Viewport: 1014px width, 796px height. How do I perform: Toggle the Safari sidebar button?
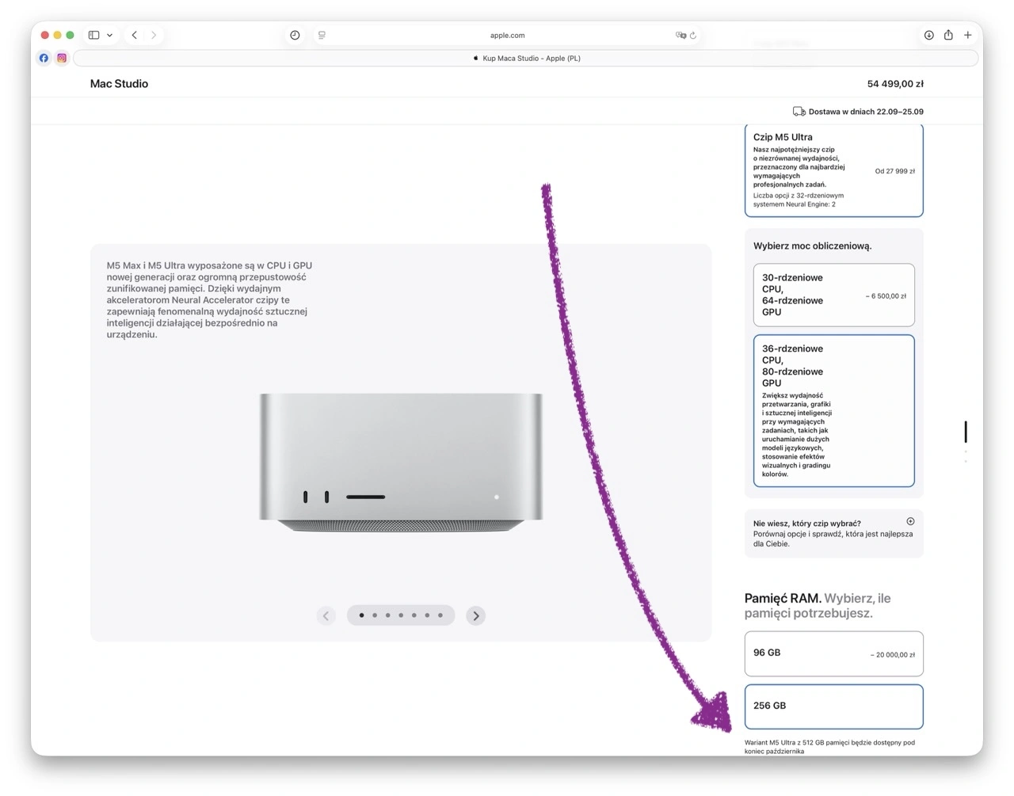coord(93,35)
